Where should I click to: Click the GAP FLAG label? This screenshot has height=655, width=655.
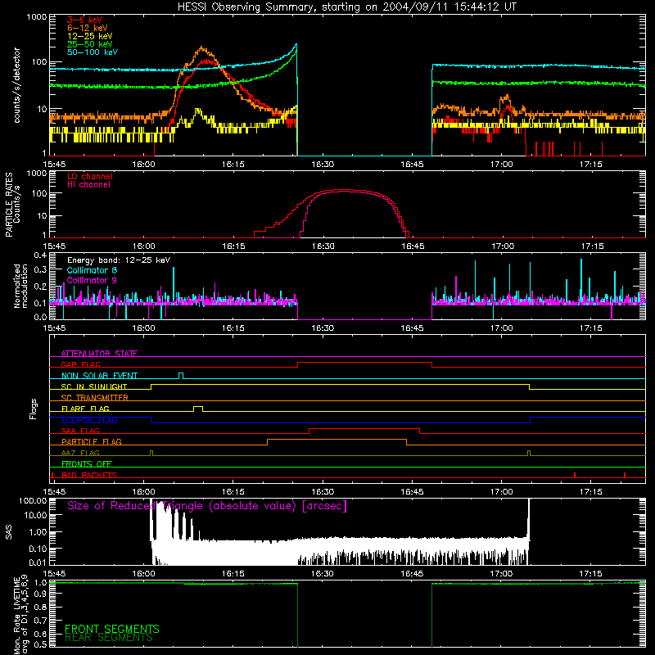coord(80,364)
